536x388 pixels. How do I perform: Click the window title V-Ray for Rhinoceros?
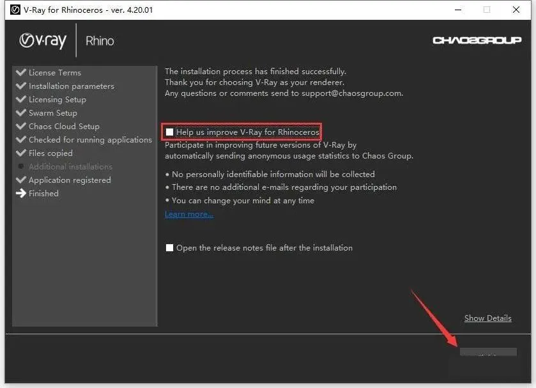pos(88,10)
